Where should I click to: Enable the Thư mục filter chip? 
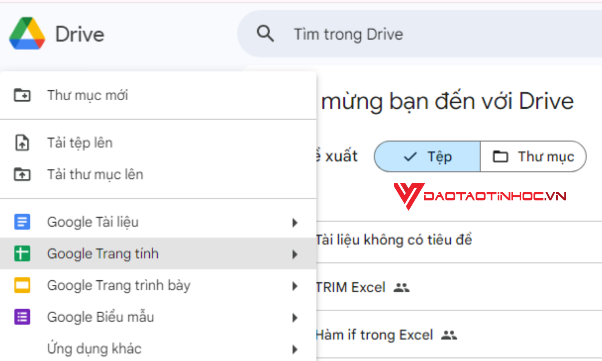point(533,156)
